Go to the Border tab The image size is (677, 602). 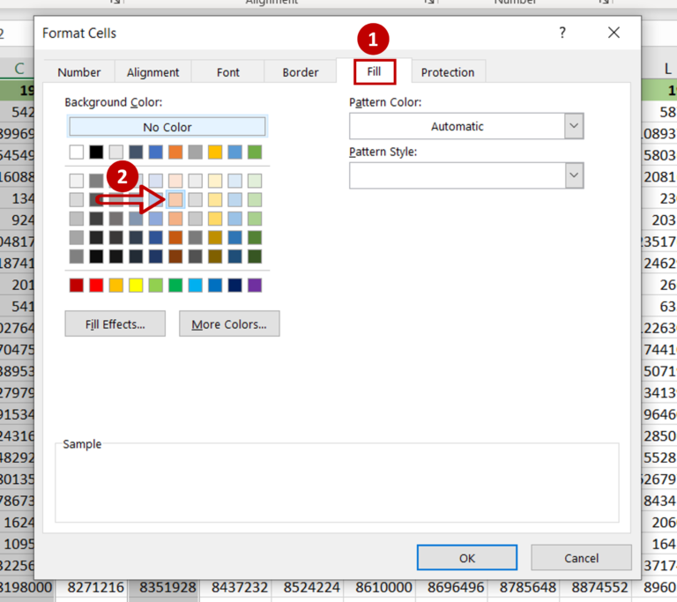tap(301, 72)
